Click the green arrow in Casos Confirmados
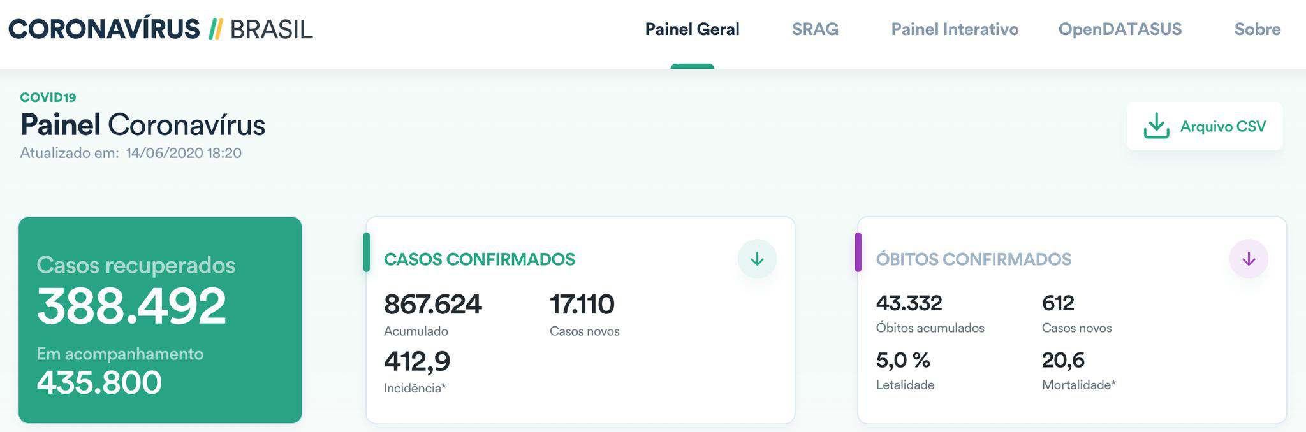The height and width of the screenshot is (432, 1306). click(x=757, y=259)
